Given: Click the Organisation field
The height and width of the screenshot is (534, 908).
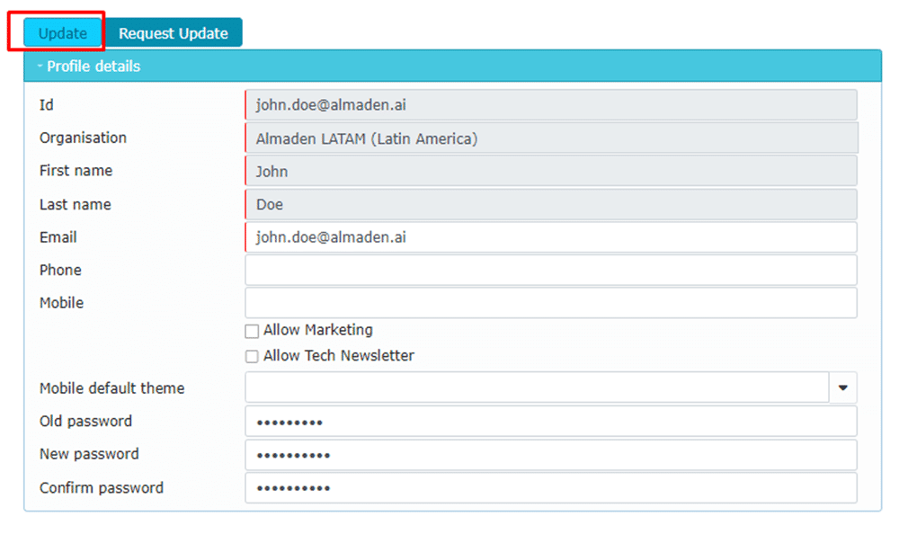Looking at the screenshot, I should [550, 138].
